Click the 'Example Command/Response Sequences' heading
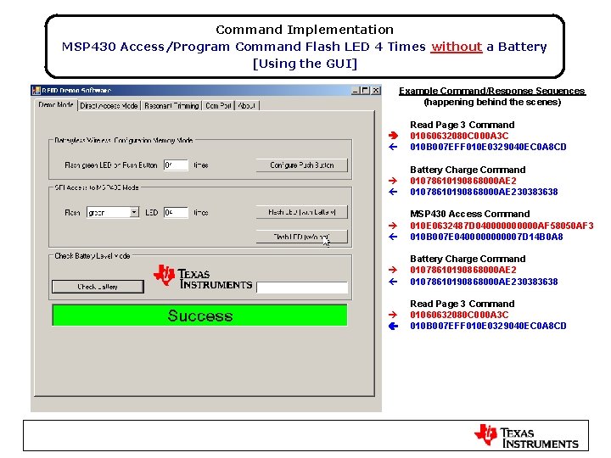 pos(491,91)
